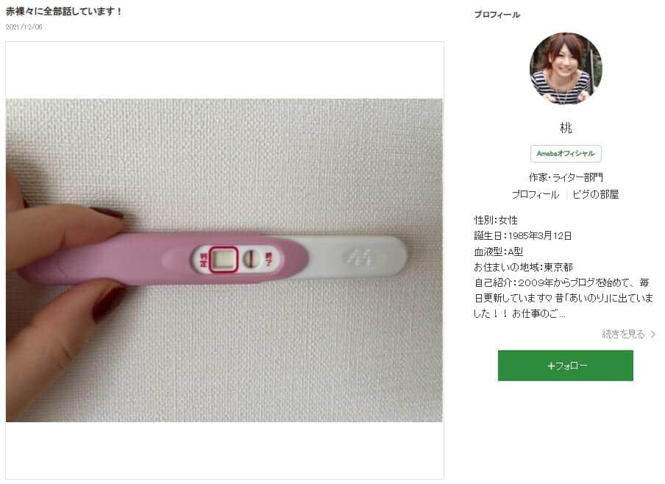Open the 作家･ライター部門 ranking link
Screen dimensions: 665x484
tap(565, 177)
